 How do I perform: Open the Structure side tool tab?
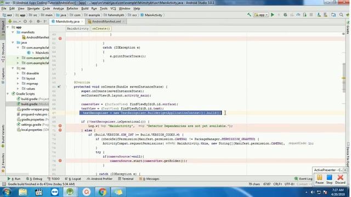[3, 53]
